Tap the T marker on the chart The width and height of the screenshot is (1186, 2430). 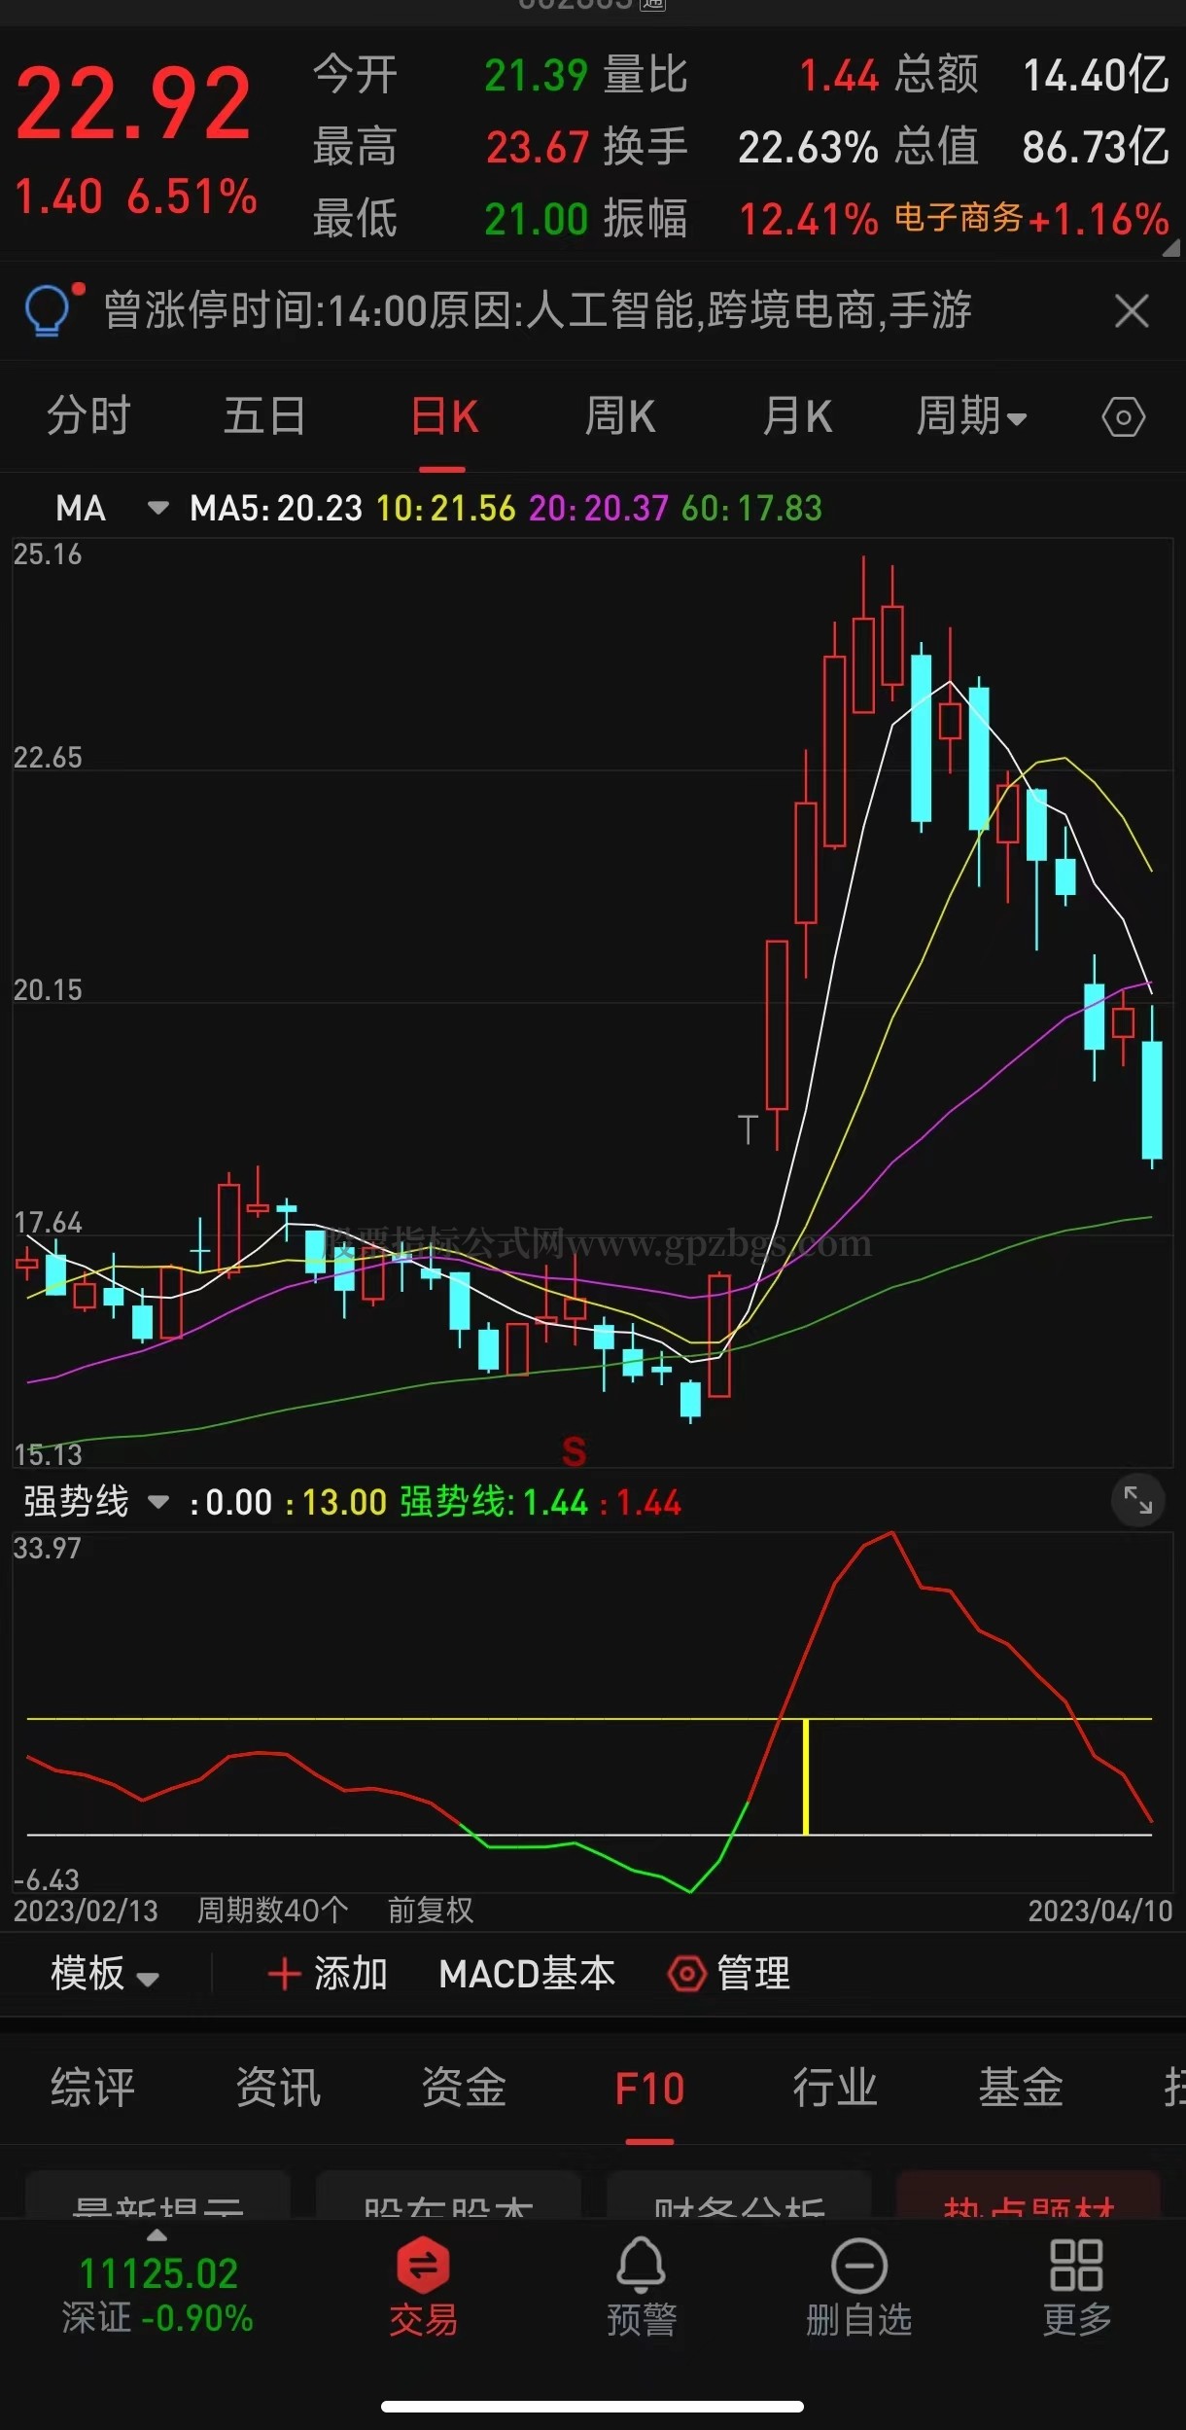click(x=748, y=1129)
